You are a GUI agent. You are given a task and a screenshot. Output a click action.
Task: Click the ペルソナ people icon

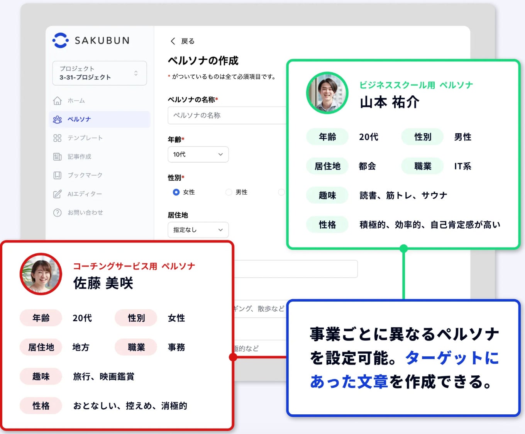pos(57,119)
